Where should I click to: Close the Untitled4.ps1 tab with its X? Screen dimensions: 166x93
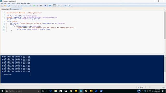pos(20,9)
